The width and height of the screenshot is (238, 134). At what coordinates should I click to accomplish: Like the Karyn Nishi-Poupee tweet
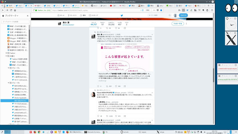pyautogui.click(x=116, y=116)
